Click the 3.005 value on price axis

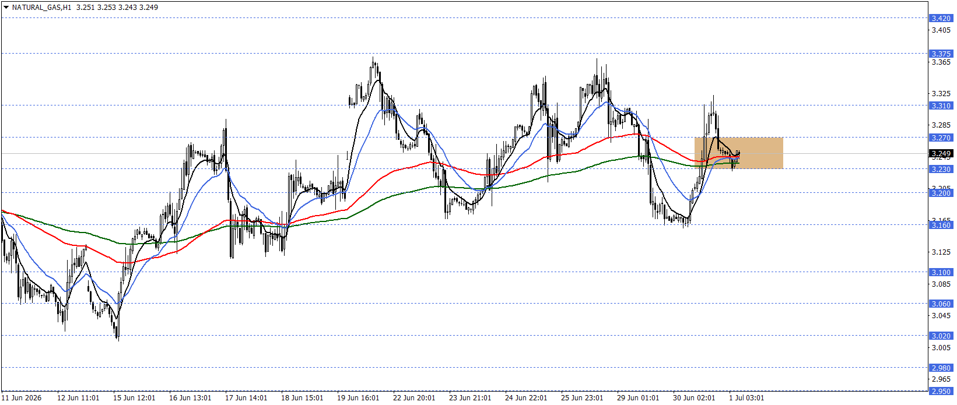click(x=941, y=348)
